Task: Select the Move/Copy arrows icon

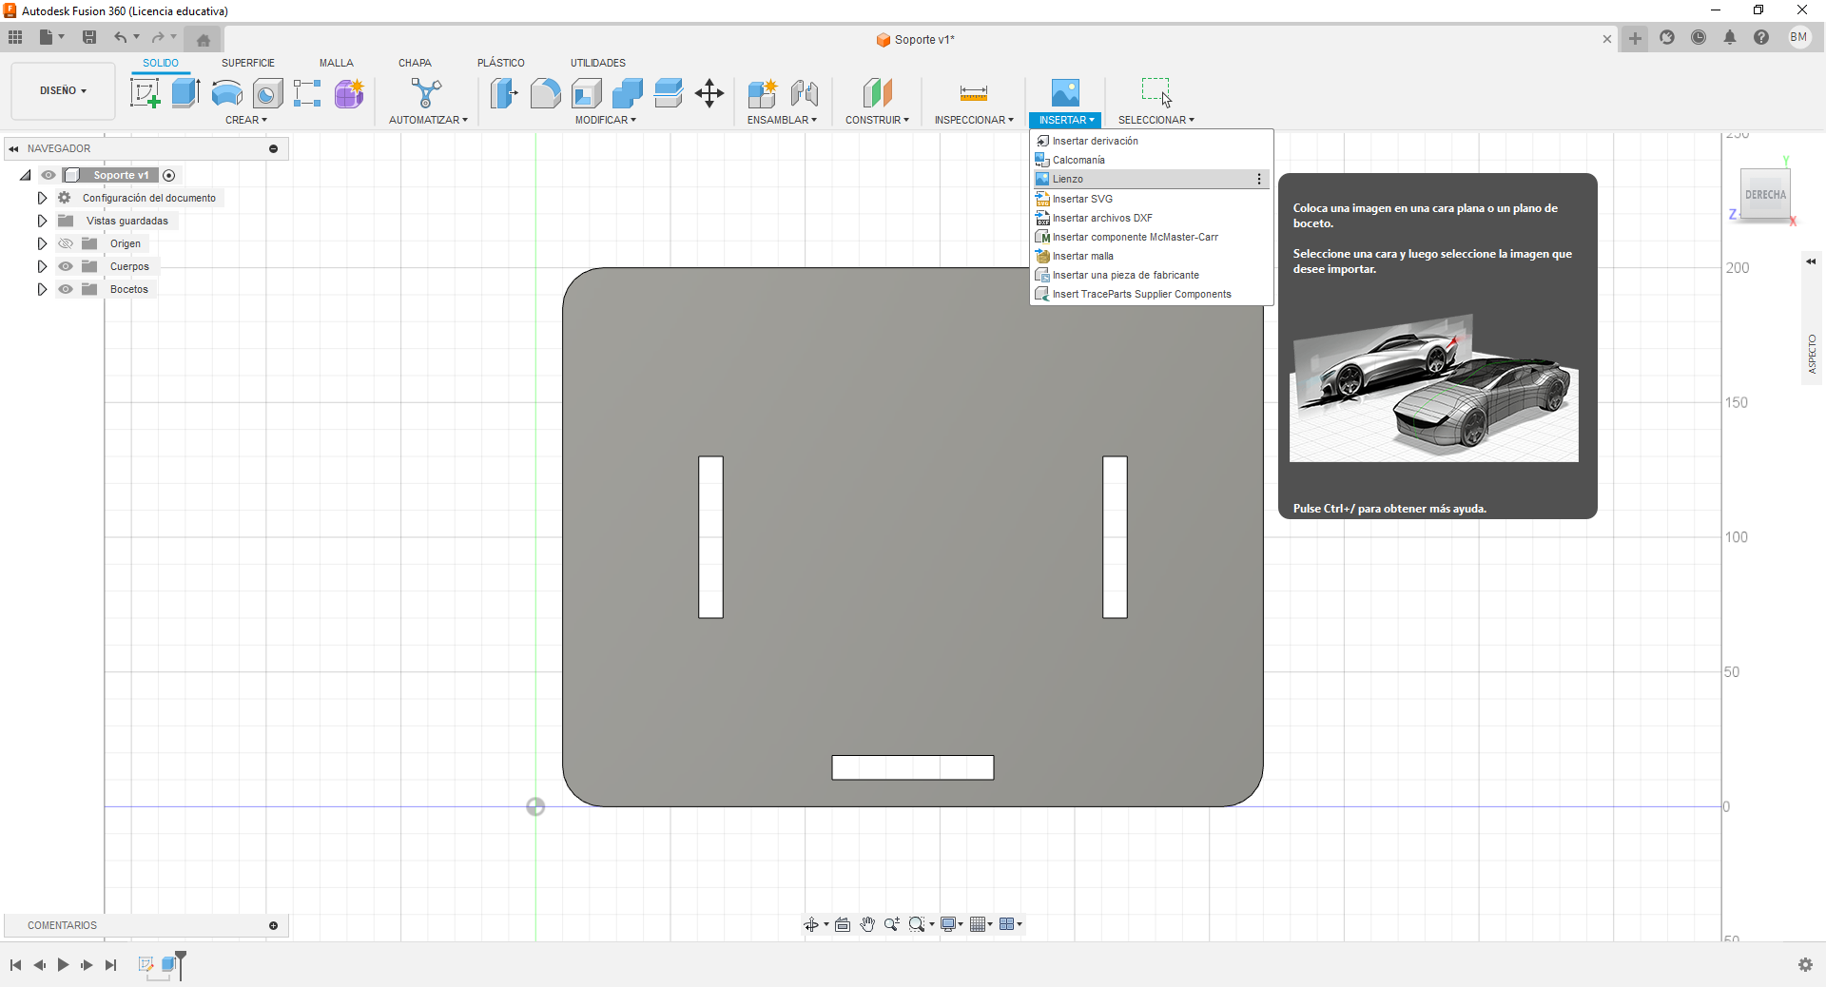Action: point(709,93)
